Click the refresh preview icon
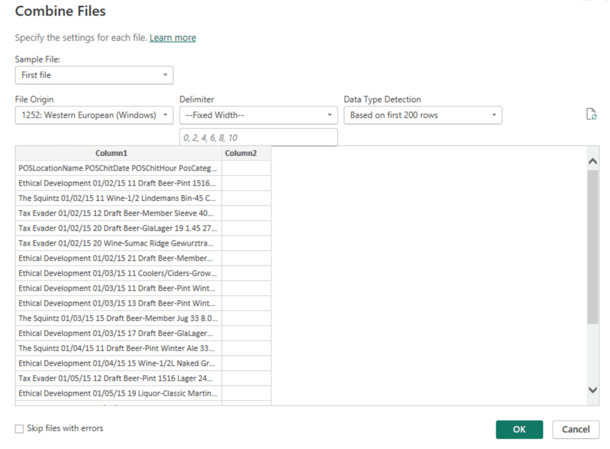The width and height of the screenshot is (610, 449). (x=591, y=114)
